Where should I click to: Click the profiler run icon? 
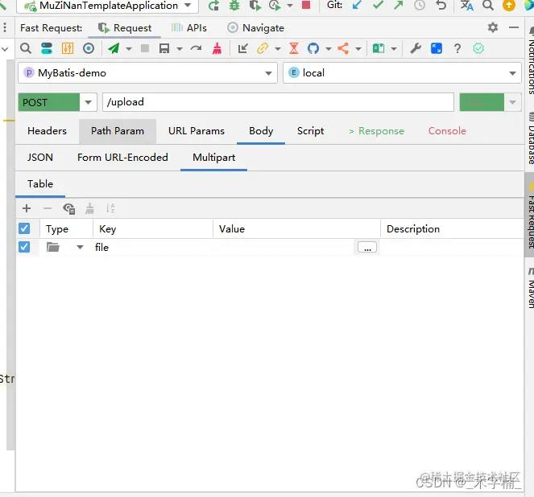pos(275,6)
